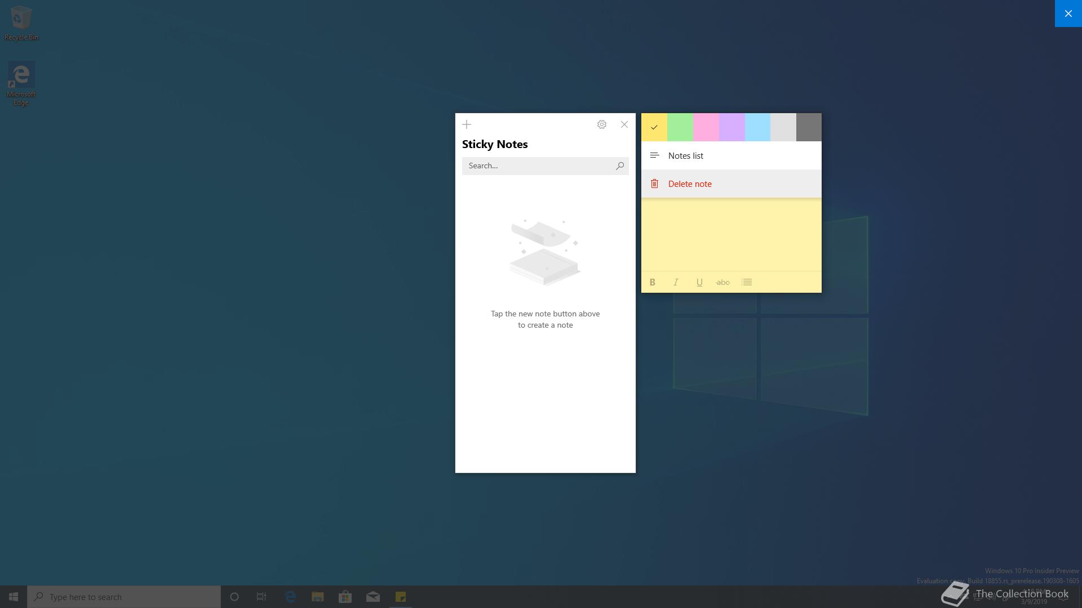Viewport: 1082px width, 608px height.
Task: Close the Sticky Notes list window
Action: pyautogui.click(x=624, y=124)
